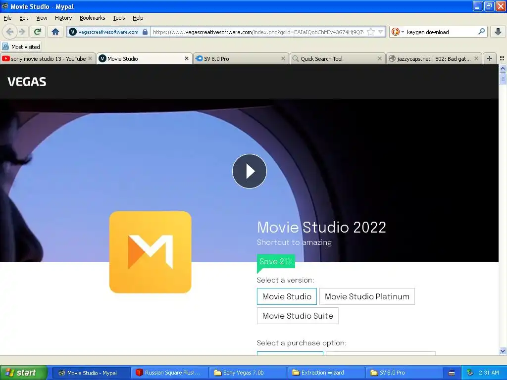Click the vegascreativesoftware.com site identity label
The image size is (507, 380).
[x=108, y=32]
